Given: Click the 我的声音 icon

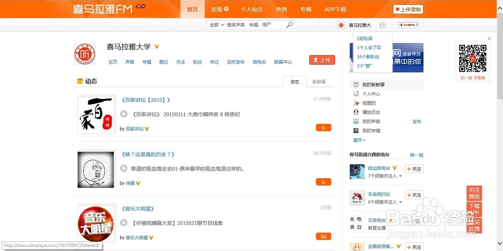Looking at the screenshot, I should 356,121.
